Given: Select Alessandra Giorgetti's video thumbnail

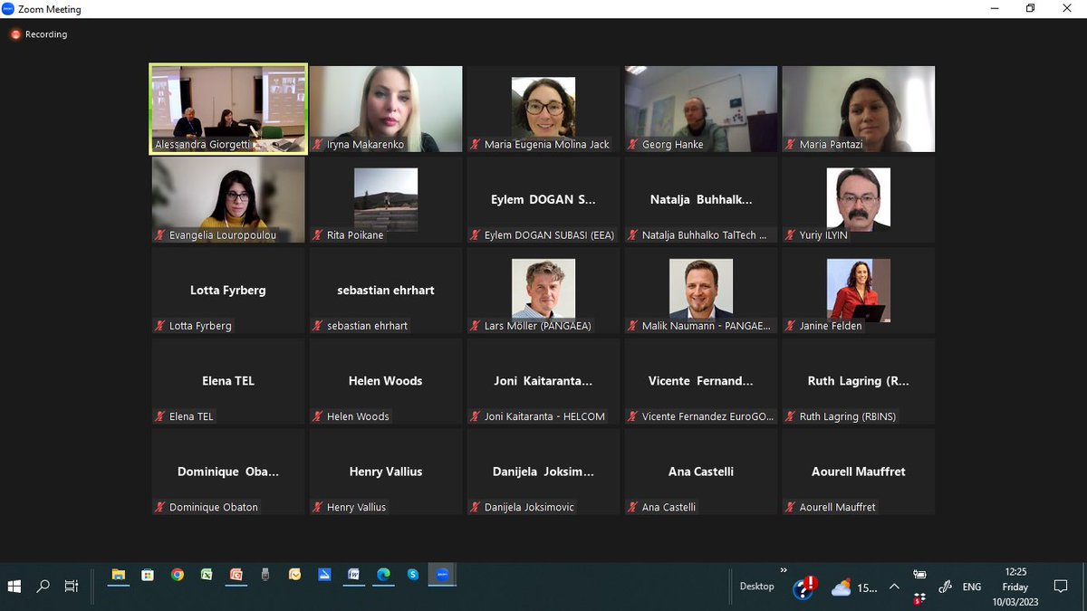Looking at the screenshot, I should coord(227,108).
